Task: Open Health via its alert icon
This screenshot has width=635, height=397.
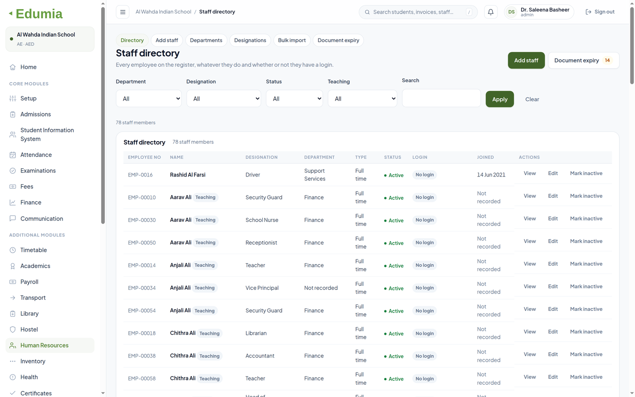Action: point(13,377)
